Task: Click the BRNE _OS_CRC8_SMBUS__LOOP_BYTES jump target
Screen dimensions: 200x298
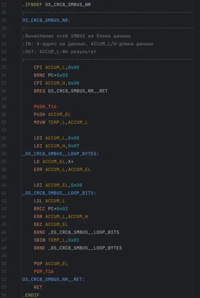Action: point(85,248)
